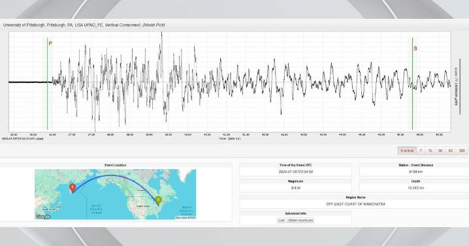Image resolution: width=469 pixels, height=246 pixels.
Task: Click the green P arrival marker line
Action: (47, 84)
